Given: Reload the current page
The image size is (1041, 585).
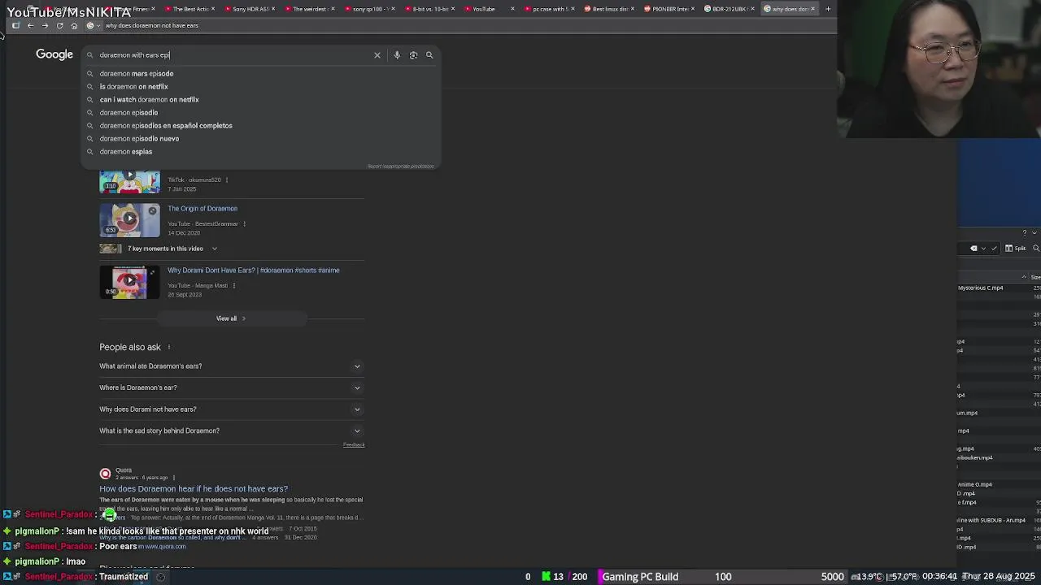Looking at the screenshot, I should point(59,25).
